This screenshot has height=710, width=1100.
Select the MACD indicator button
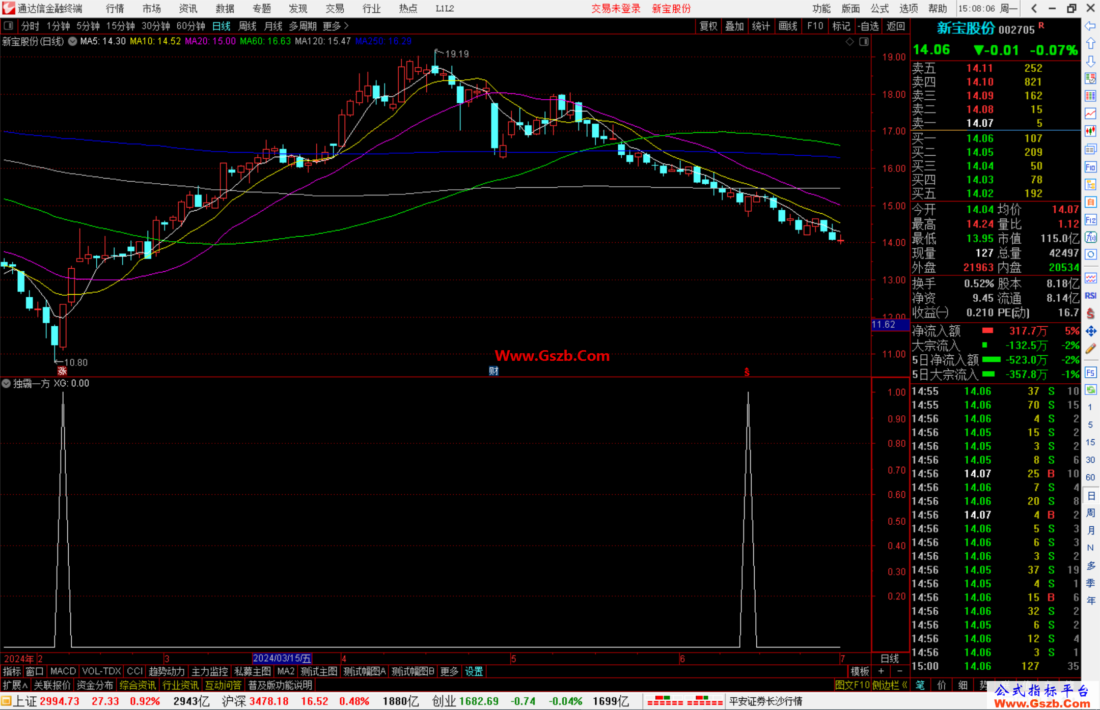pos(63,671)
